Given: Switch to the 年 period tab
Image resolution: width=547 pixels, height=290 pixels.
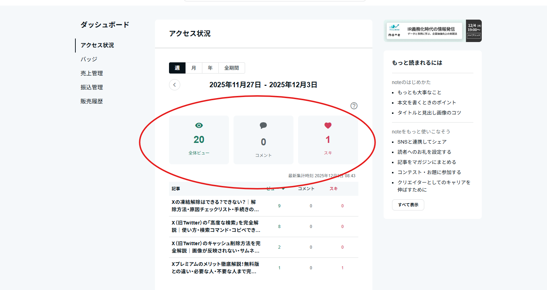Looking at the screenshot, I should pyautogui.click(x=210, y=68).
